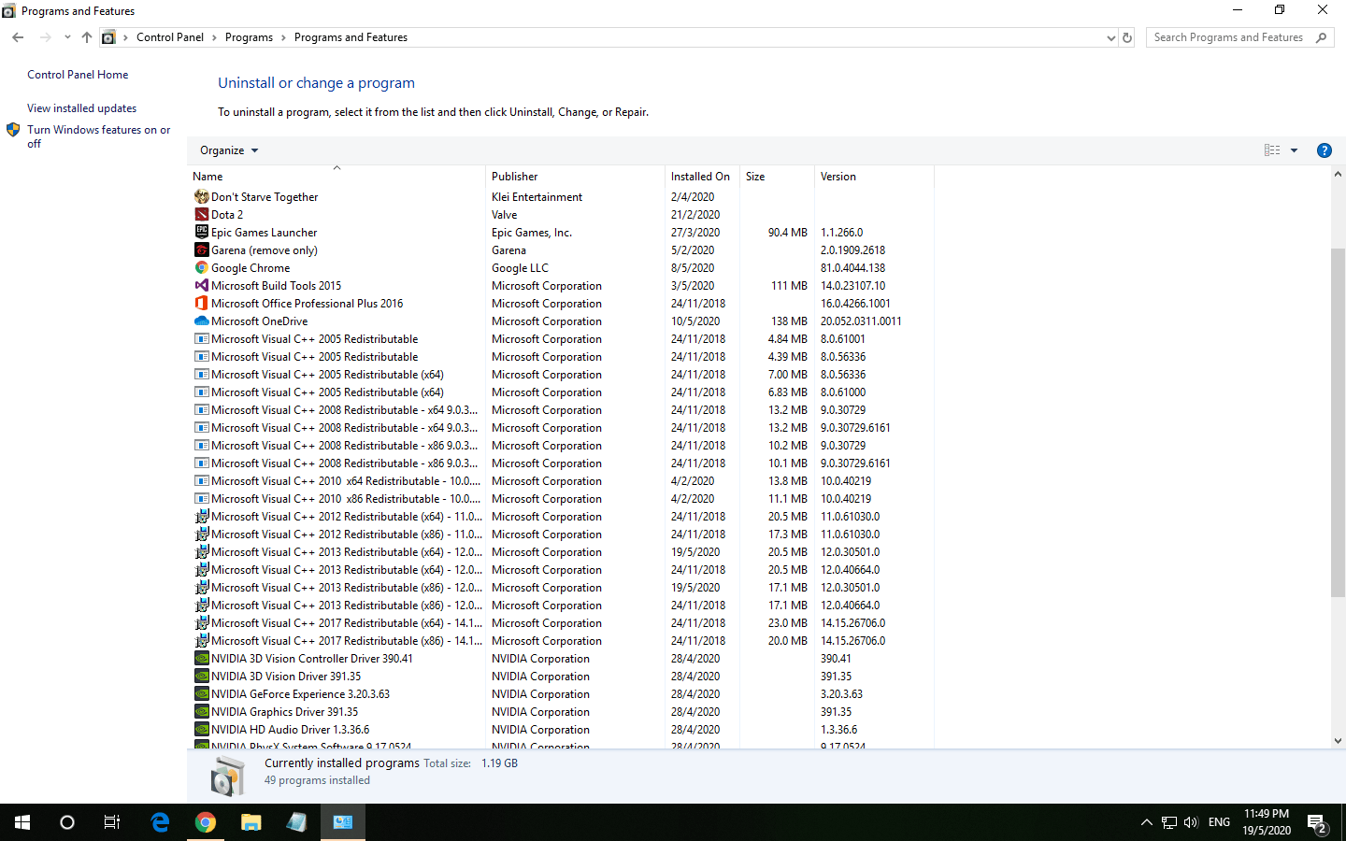Screen dimensions: 1346x841
Task: Open Windows Start menu
Action: tap(22, 822)
